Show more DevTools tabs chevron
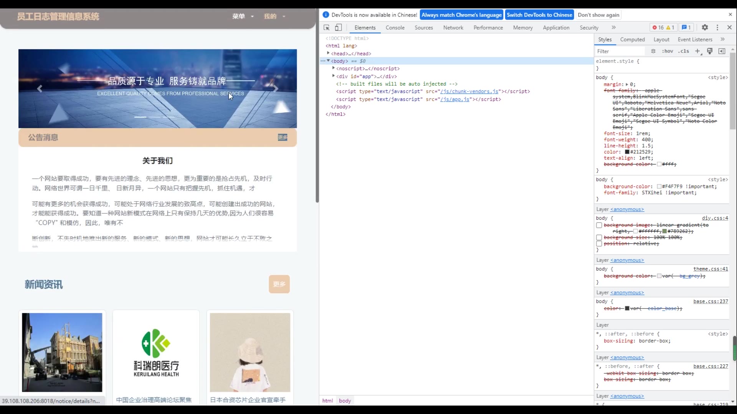The height and width of the screenshot is (414, 737). click(613, 28)
